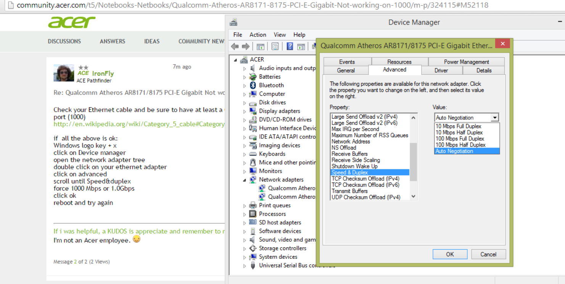The width and height of the screenshot is (565, 284).
Task: Open the Action menu in Device Manager
Action: tap(258, 35)
